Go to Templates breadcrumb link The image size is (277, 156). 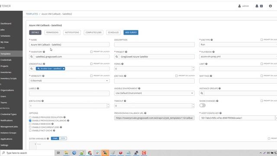32,14
